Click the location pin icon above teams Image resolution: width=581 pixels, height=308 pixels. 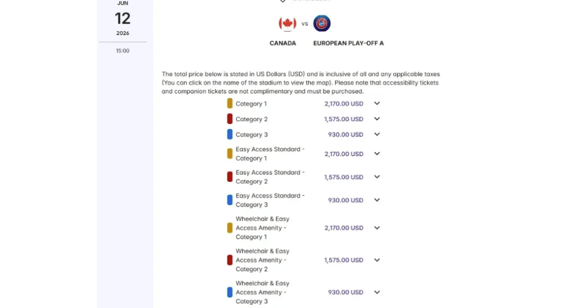click(283, 1)
